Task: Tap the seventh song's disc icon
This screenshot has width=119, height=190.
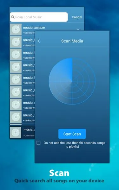Action: 16,104
